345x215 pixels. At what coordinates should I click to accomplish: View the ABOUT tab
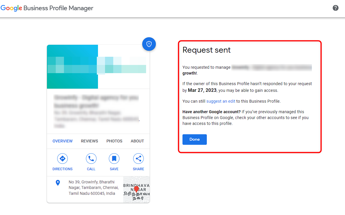click(137, 141)
